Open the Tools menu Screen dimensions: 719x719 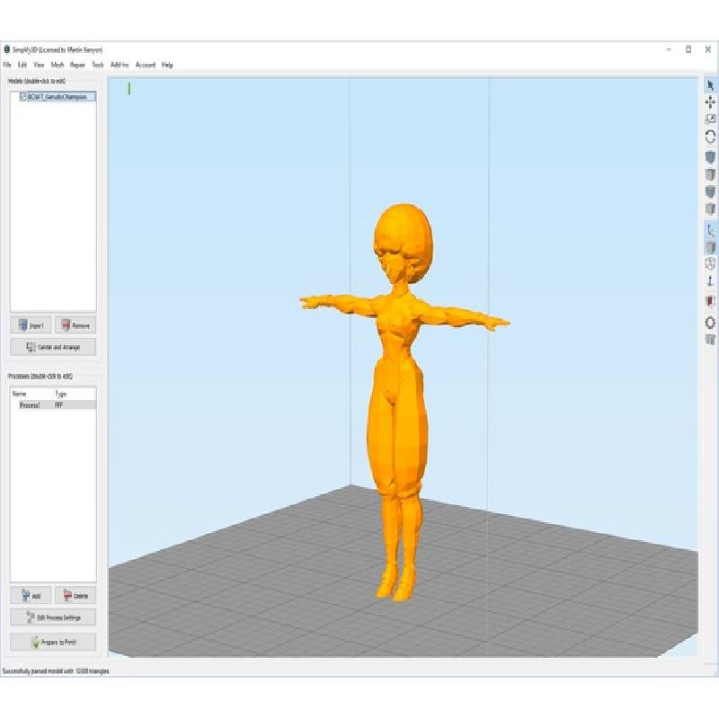[98, 65]
